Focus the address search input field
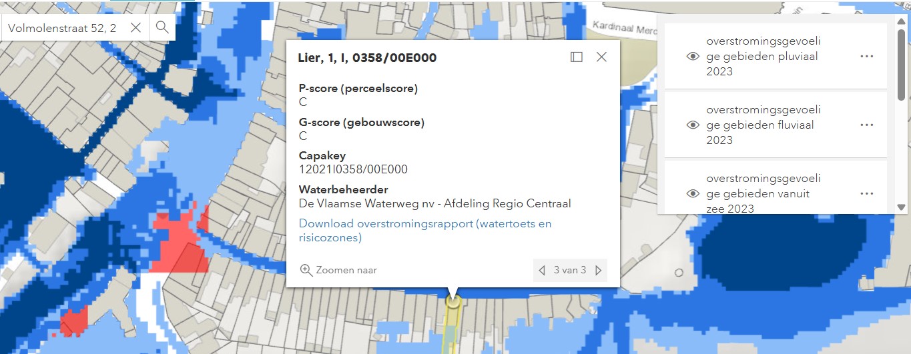 tap(62, 27)
